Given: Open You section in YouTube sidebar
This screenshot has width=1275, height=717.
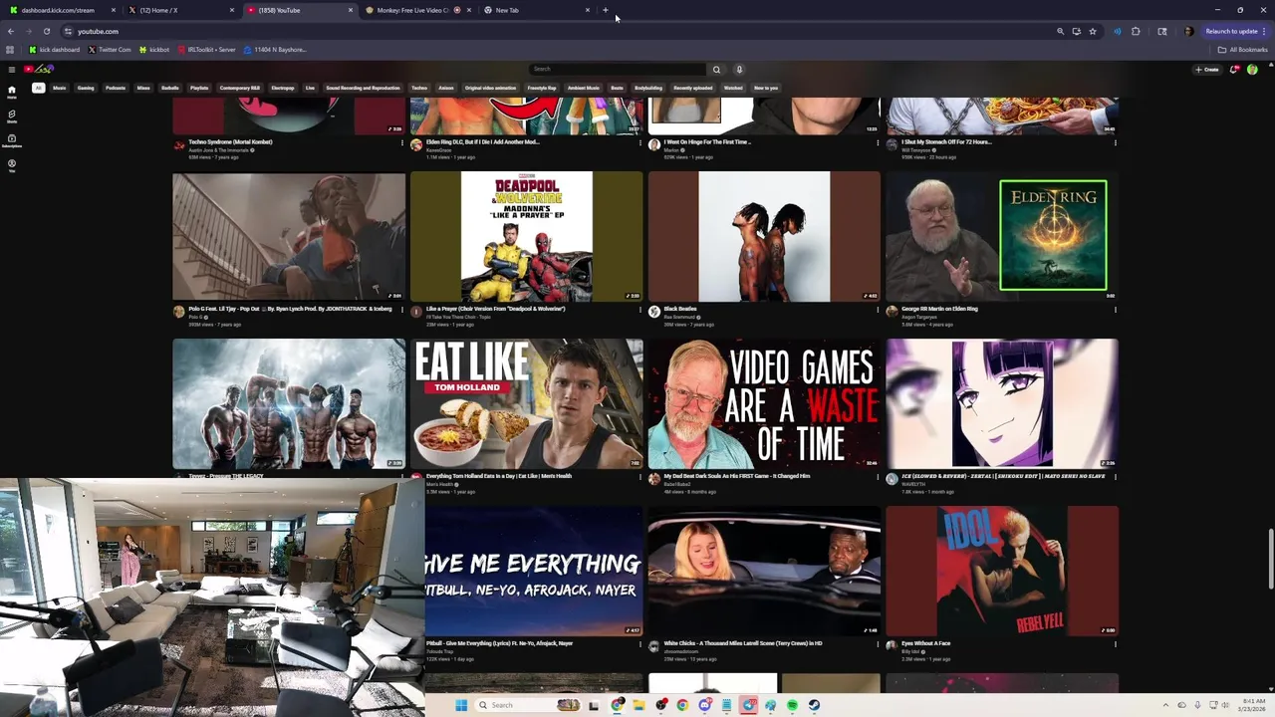Looking at the screenshot, I should tap(12, 165).
